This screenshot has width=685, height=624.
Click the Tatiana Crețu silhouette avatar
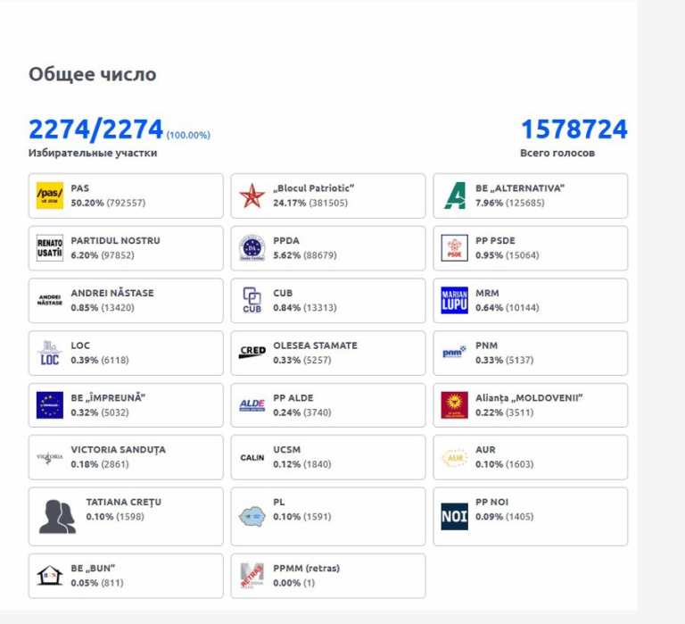pos(57,516)
